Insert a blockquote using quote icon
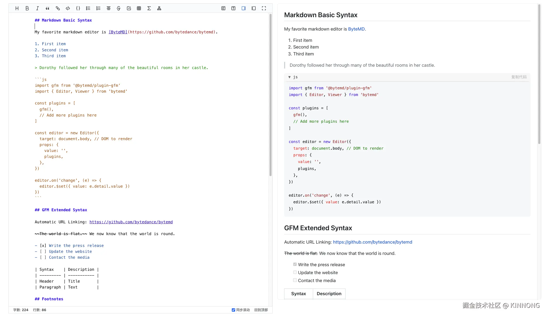This screenshot has width=548, height=317. [x=47, y=8]
